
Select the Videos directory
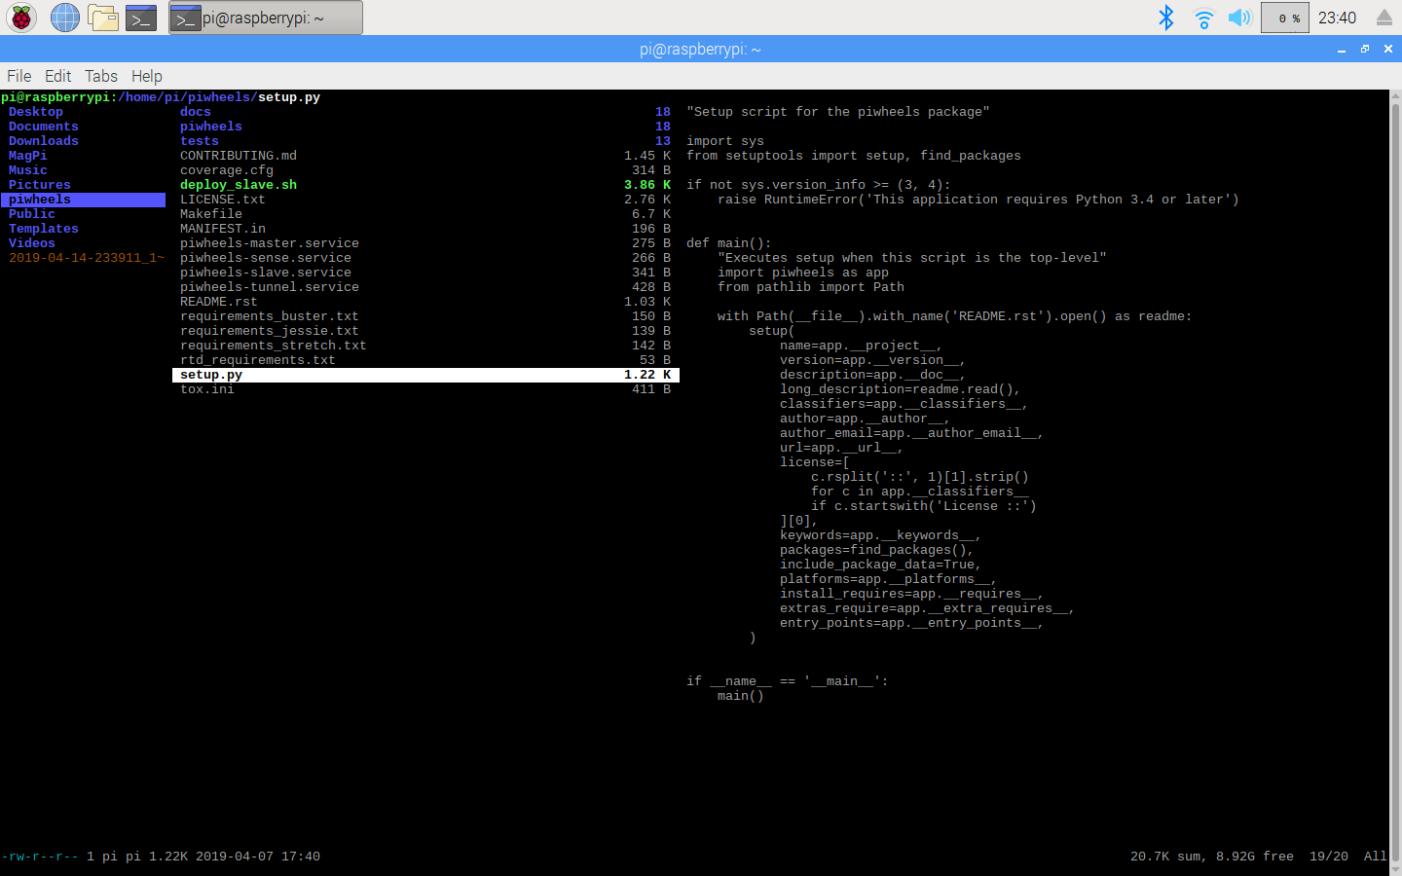(32, 243)
